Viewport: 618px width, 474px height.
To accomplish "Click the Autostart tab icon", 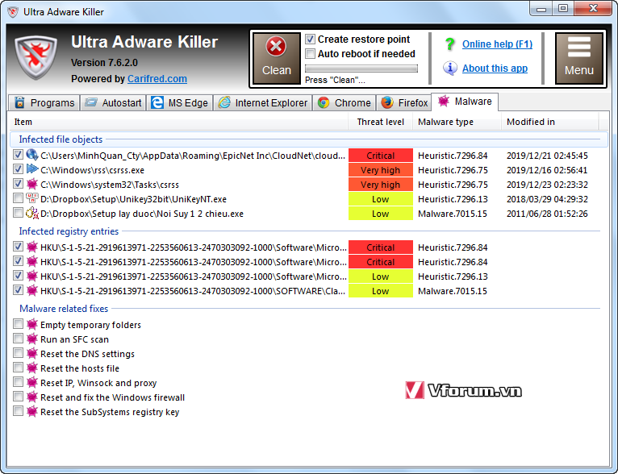I will 91,102.
